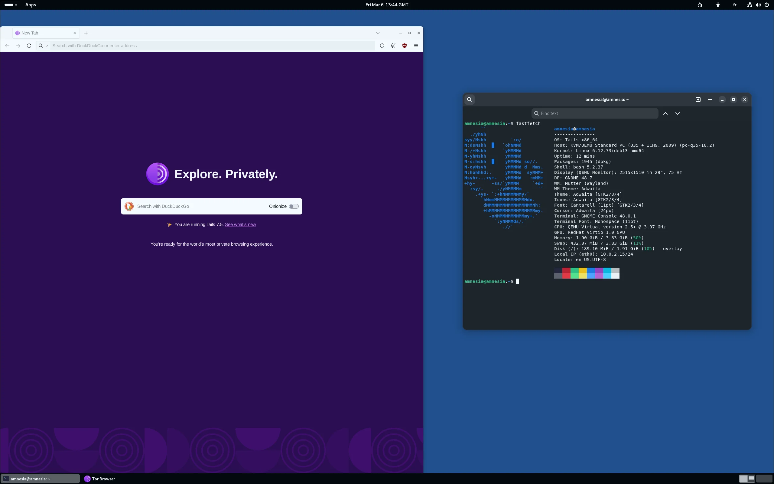Screen dimensions: 774x484
Task: Open the system menu via the power icon
Action: (x=767, y=5)
